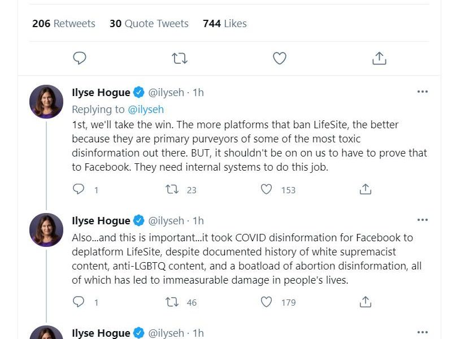Retweet the main tweet

click(180, 58)
